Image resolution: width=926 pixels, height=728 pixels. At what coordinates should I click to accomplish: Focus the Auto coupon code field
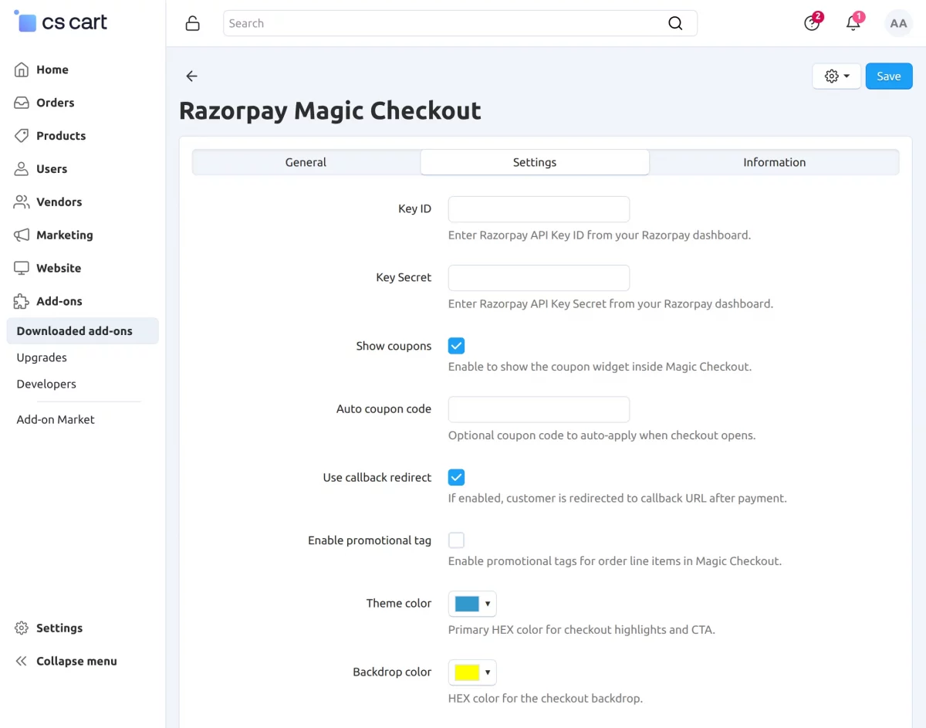pos(539,409)
